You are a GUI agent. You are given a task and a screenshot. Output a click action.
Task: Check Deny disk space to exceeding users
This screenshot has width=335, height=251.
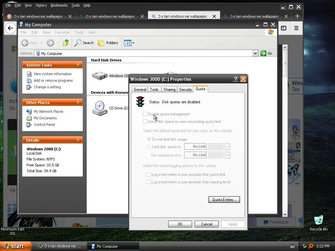(x=145, y=122)
